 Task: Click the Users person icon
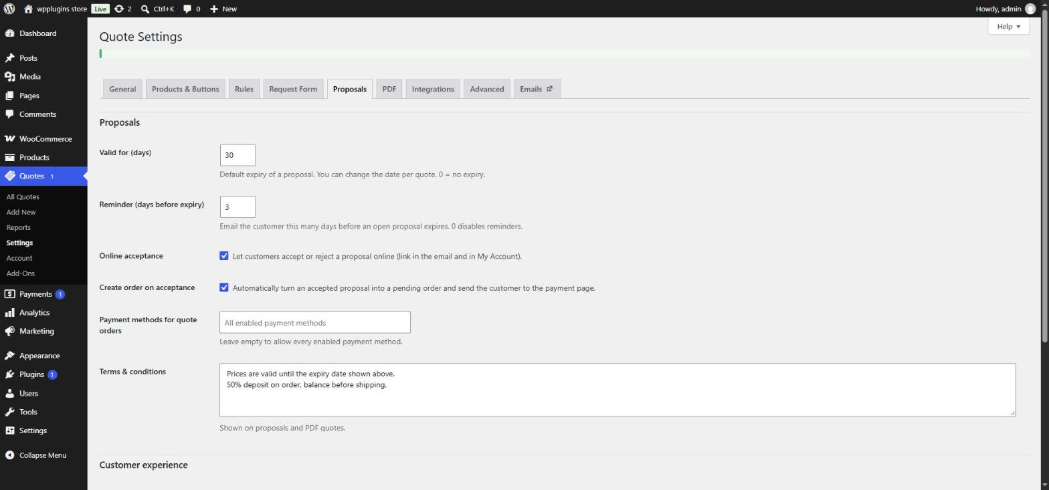(x=9, y=394)
